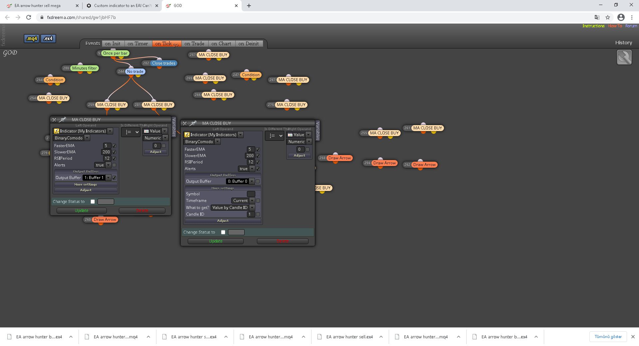The height and width of the screenshot is (346, 639).
Task: Check Change Status to box in right panel
Action: 223,232
